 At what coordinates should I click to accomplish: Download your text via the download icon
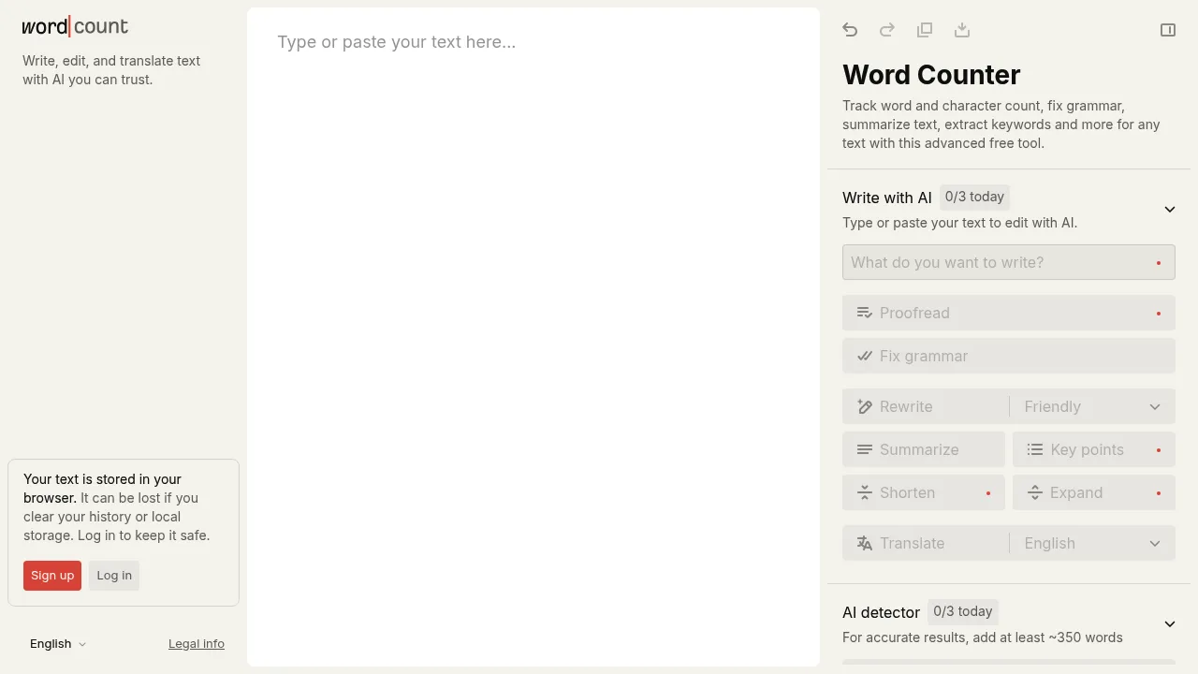(962, 30)
